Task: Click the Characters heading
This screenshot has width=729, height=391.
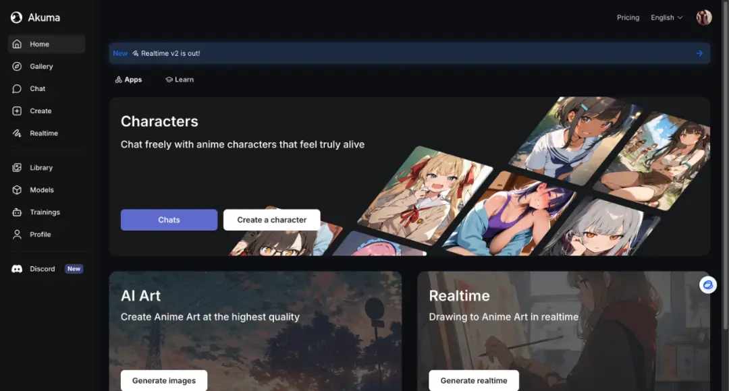Action: pyautogui.click(x=159, y=121)
